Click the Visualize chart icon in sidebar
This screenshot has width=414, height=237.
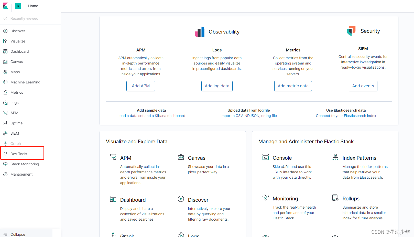pyautogui.click(x=5, y=41)
